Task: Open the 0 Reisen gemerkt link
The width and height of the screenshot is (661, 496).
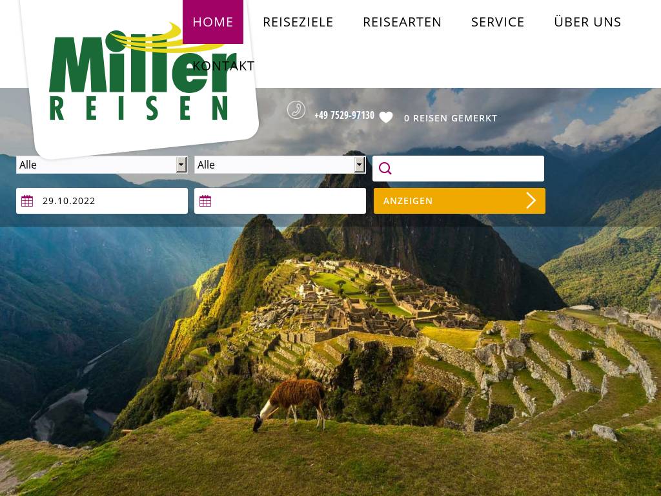Action: 451,118
